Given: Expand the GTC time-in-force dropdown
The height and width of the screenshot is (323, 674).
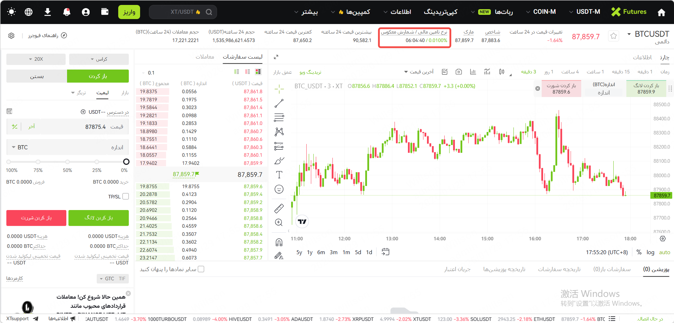Looking at the screenshot, I should click(113, 279).
